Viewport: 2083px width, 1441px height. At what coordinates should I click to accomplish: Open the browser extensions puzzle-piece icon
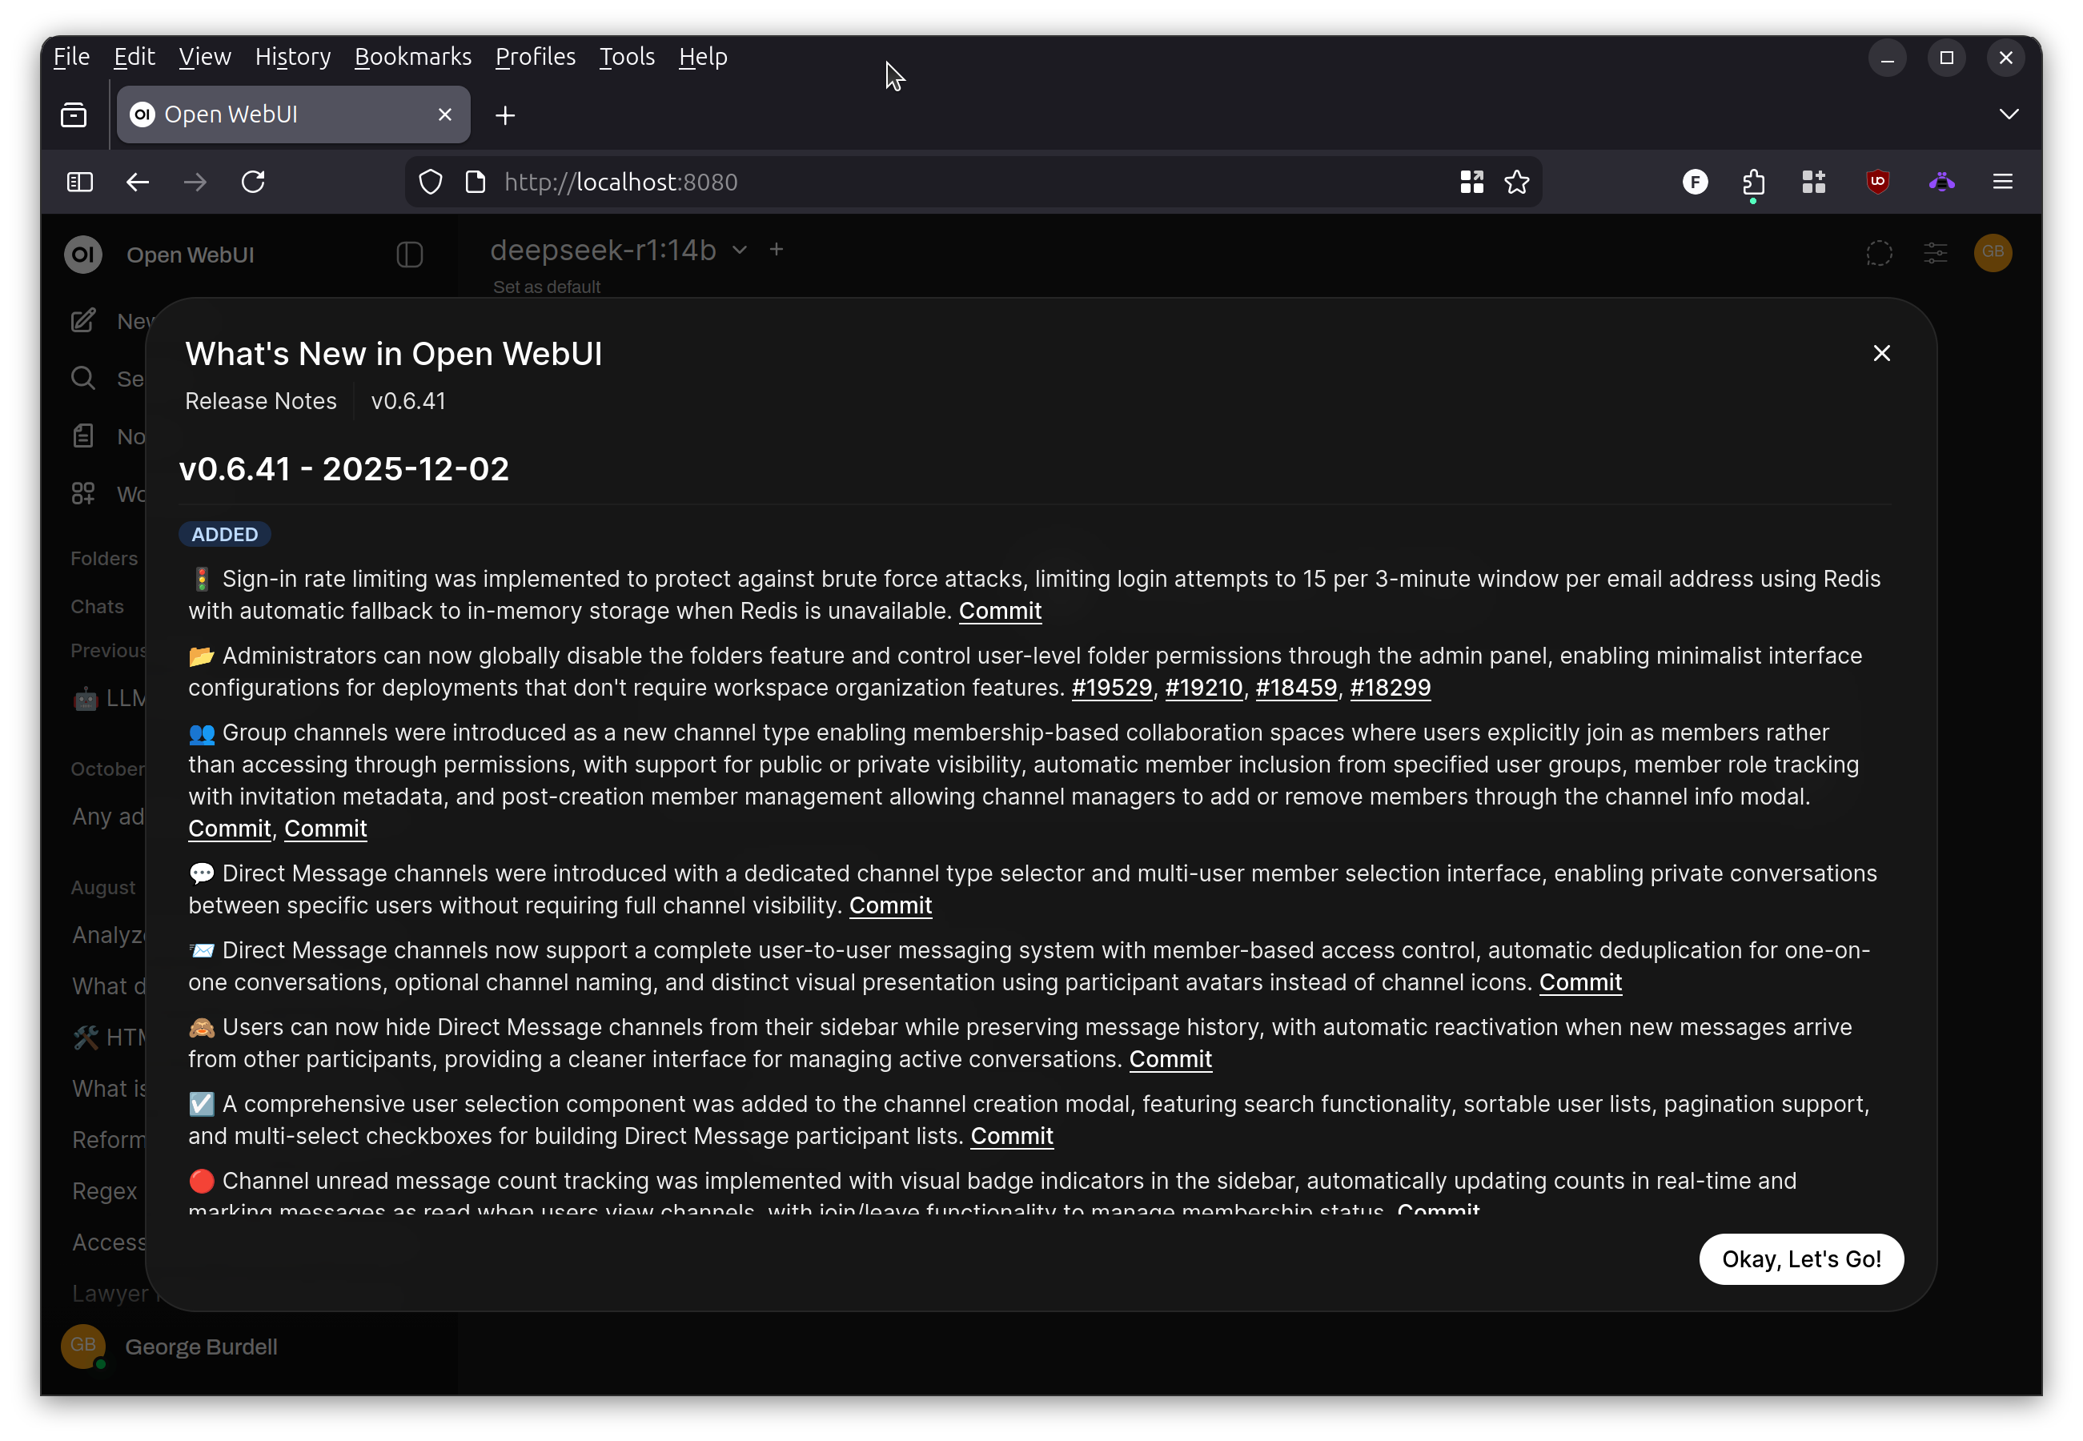[x=1752, y=182]
